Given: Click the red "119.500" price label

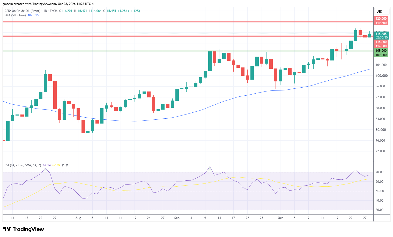Looking at the screenshot, I should point(381,23).
